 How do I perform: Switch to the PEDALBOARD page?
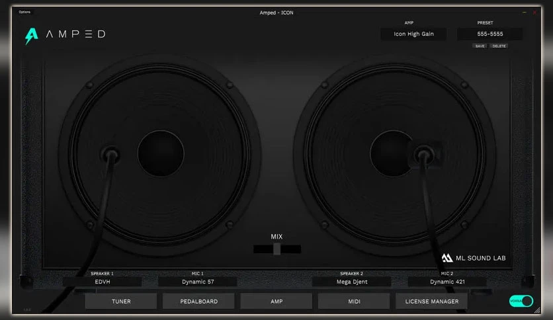click(x=198, y=301)
